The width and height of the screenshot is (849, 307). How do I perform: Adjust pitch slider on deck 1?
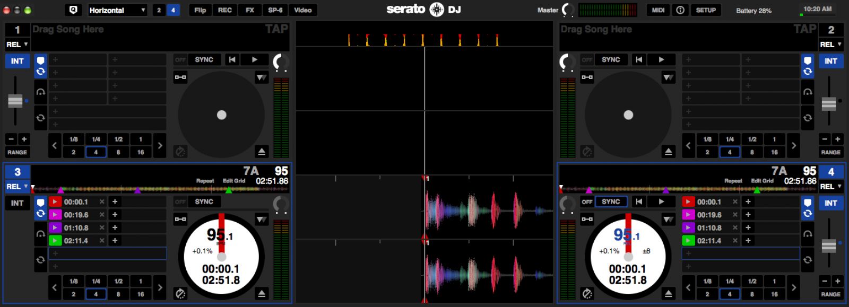pos(15,101)
